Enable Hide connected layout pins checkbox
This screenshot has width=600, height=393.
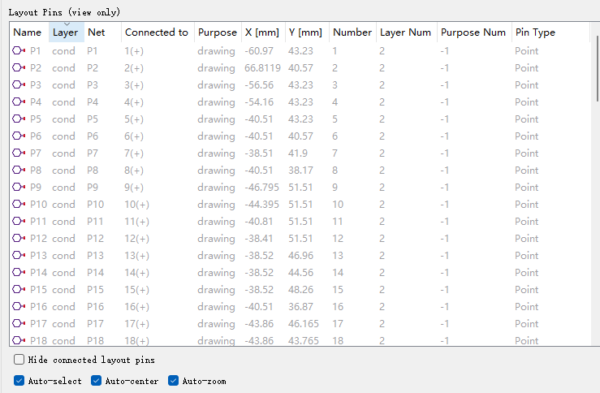19,360
